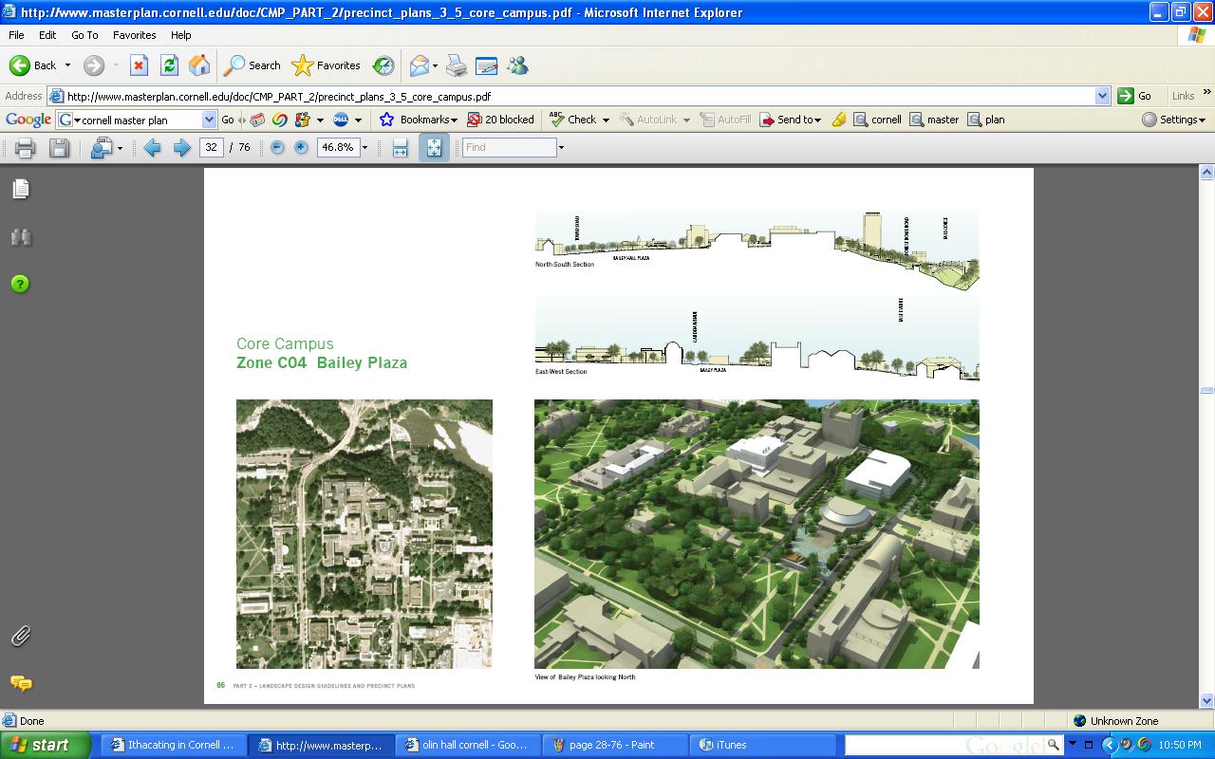This screenshot has width=1215, height=759.
Task: Click the 20 blocked popup button
Action: (x=501, y=120)
